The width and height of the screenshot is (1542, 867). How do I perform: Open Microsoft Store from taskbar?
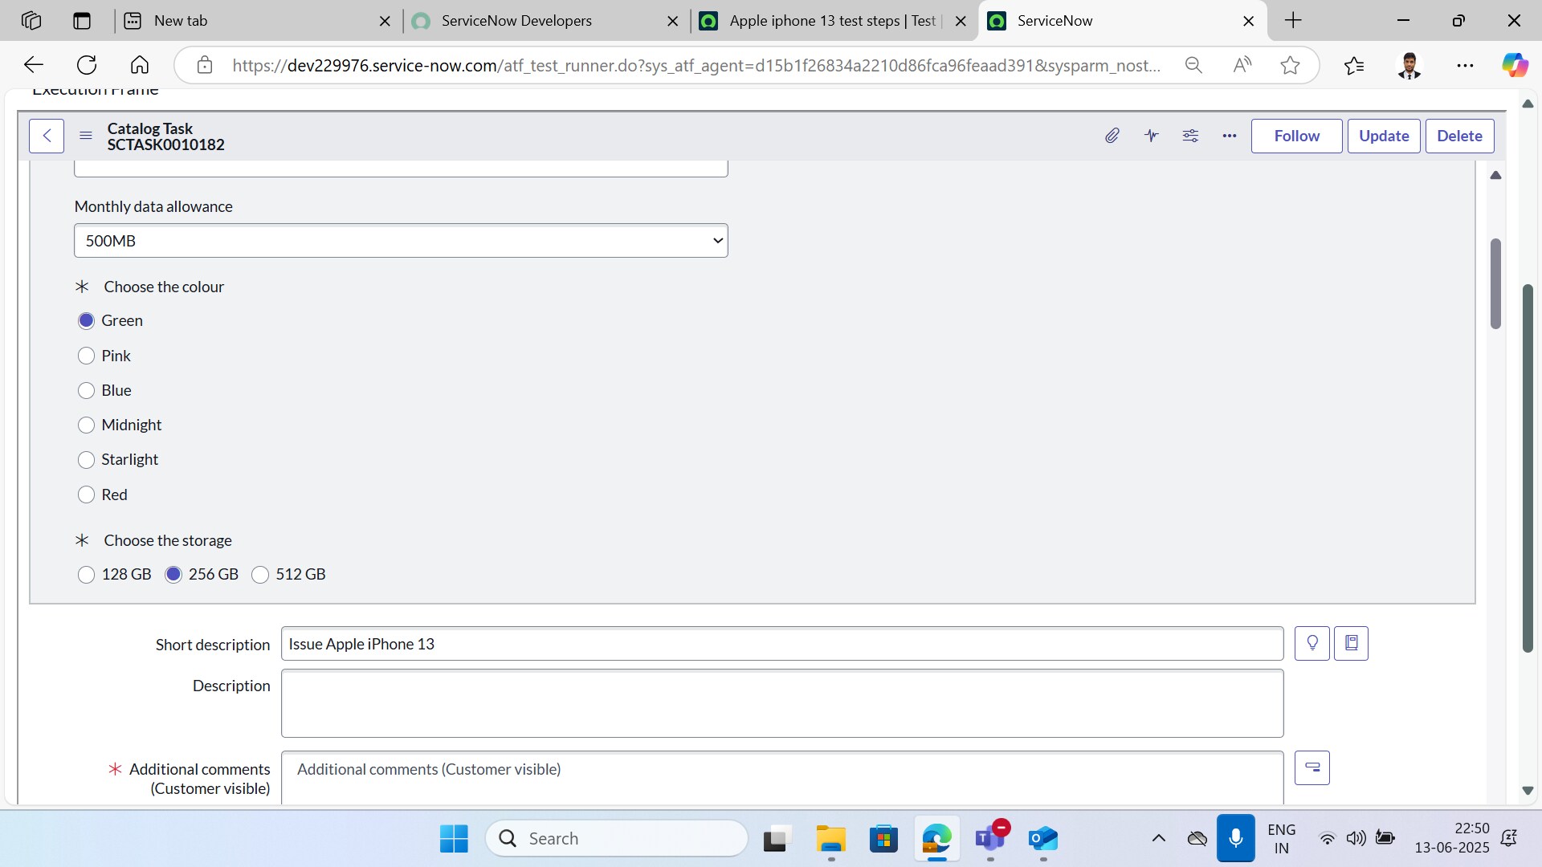click(883, 838)
